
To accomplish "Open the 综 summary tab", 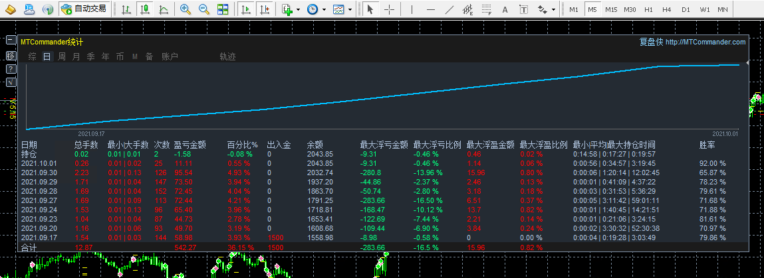I will pyautogui.click(x=32, y=57).
